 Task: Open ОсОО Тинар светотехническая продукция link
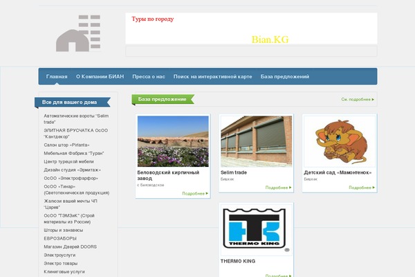point(77,190)
